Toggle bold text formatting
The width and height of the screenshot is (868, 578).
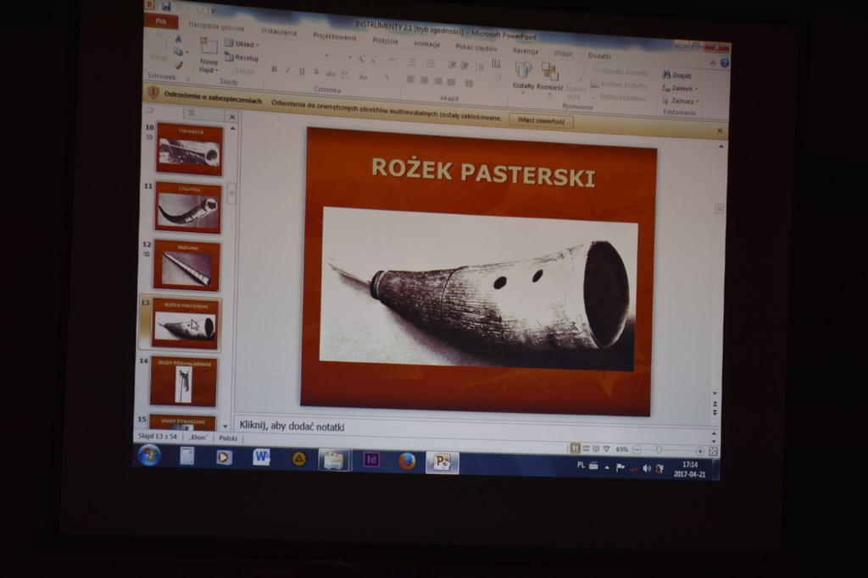(x=274, y=69)
